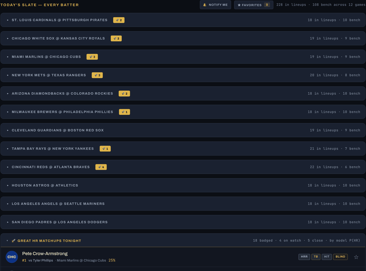The width and height of the screenshot is (366, 271).
Task: Click HR badge on Brewers @ Phillies row
Action: [x=124, y=112]
